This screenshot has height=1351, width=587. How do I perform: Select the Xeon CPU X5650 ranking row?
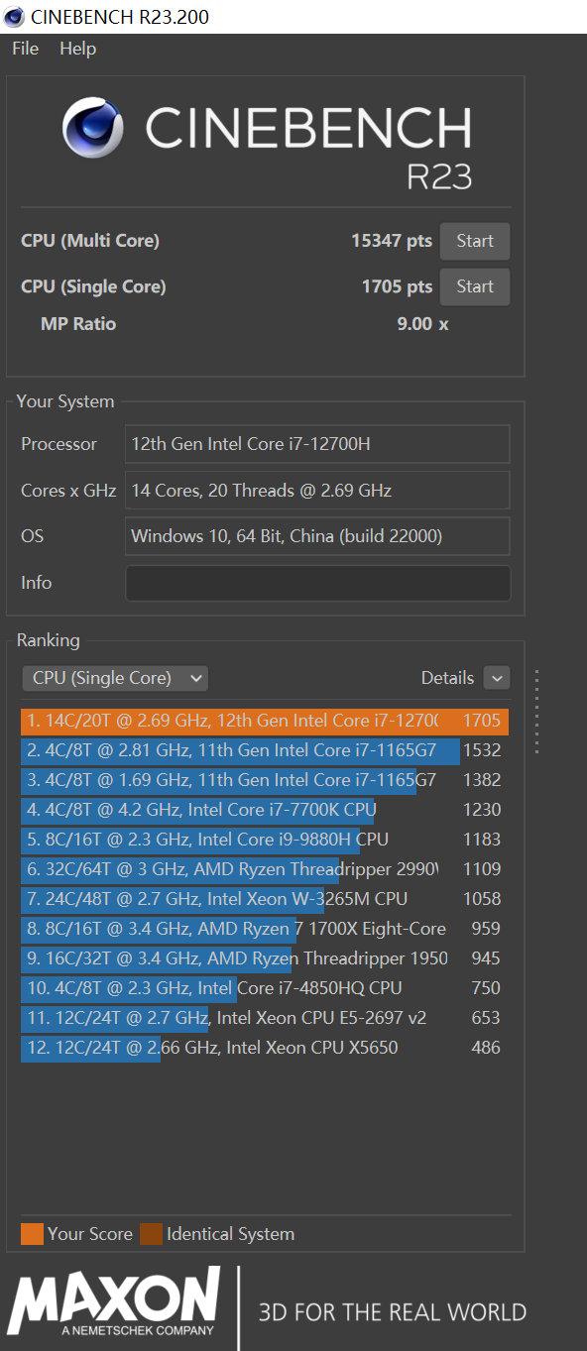coord(265,1048)
